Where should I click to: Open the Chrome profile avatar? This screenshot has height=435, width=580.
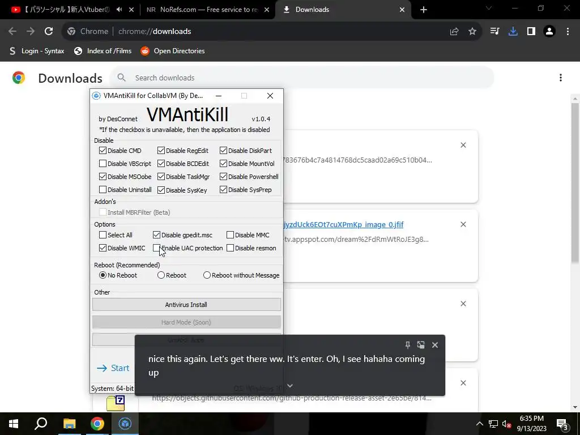pyautogui.click(x=549, y=32)
